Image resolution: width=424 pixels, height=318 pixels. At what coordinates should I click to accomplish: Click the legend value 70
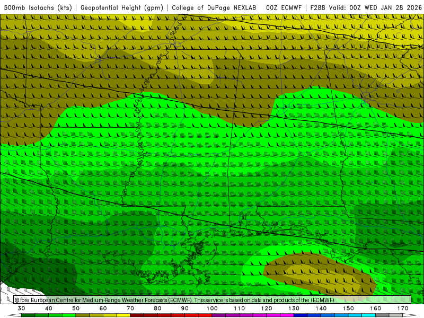point(130,308)
